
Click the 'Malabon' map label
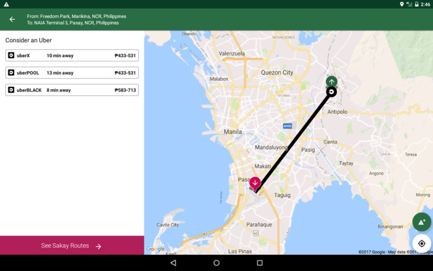219,79
